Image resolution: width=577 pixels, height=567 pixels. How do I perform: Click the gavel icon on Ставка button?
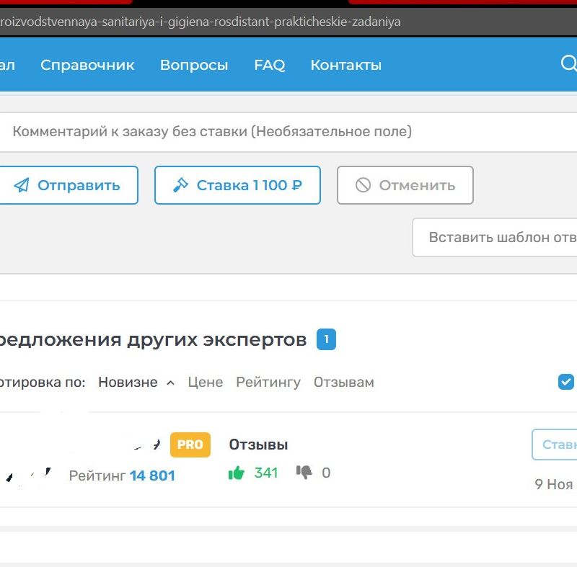180,185
